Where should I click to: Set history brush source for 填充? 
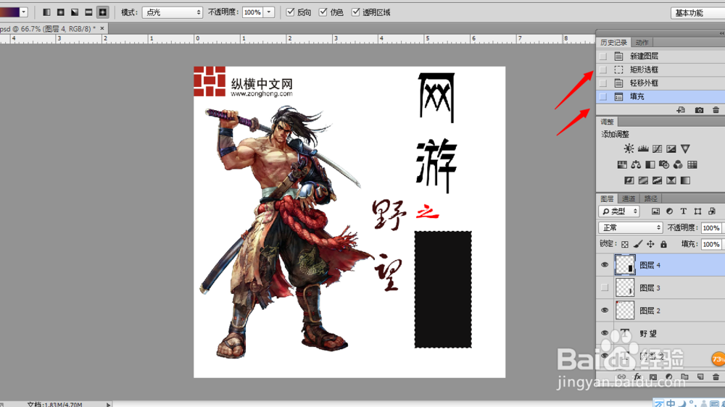click(x=603, y=96)
